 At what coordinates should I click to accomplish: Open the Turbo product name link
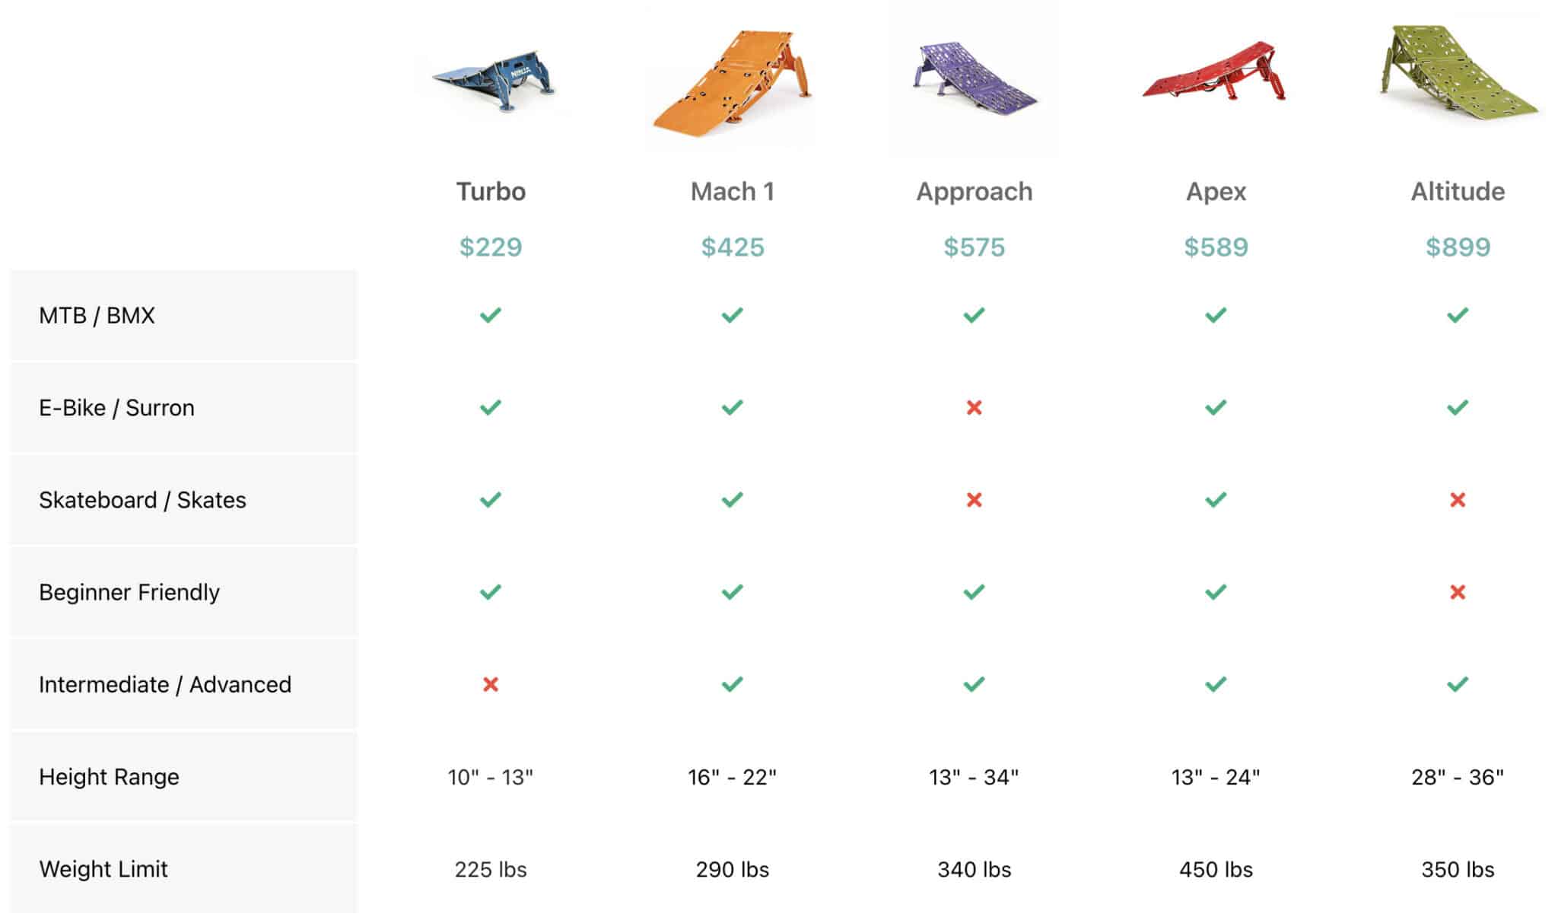click(x=491, y=192)
